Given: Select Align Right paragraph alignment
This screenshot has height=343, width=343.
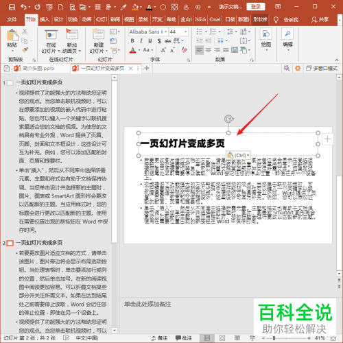Looking at the screenshot, I should (217, 50).
